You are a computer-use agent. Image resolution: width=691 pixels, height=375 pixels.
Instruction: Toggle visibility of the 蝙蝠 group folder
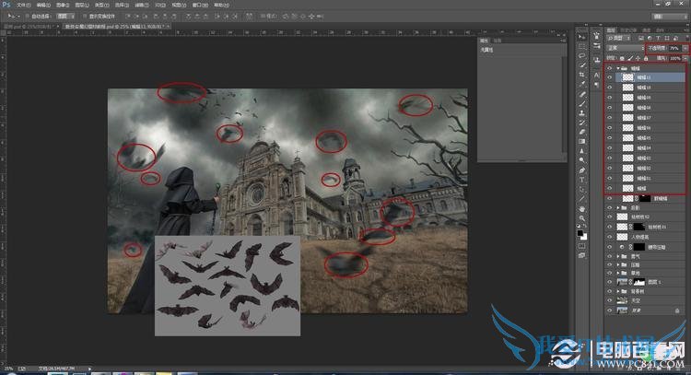pyautogui.click(x=609, y=67)
